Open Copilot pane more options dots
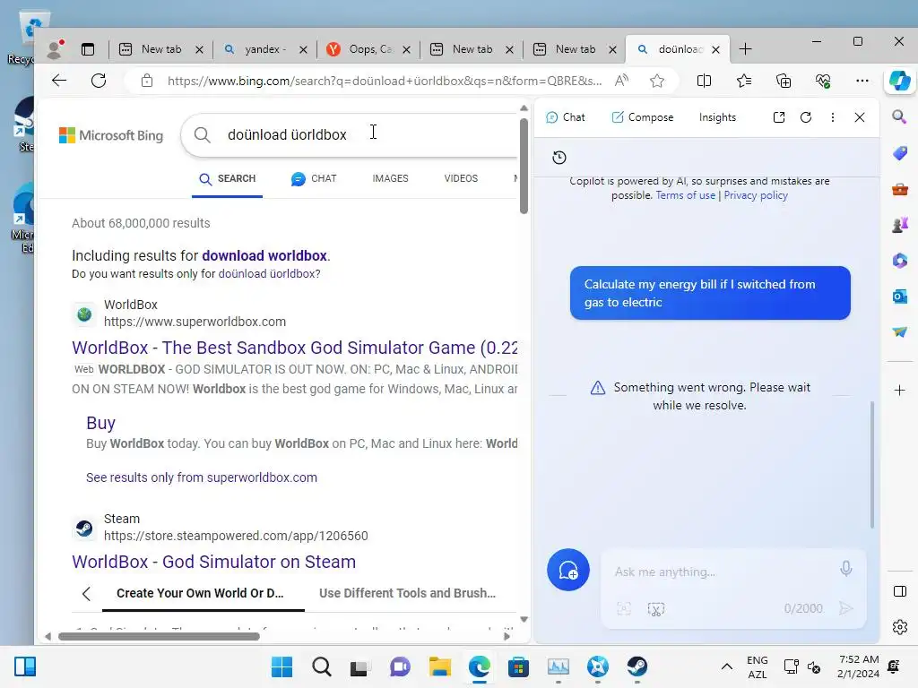 point(833,117)
